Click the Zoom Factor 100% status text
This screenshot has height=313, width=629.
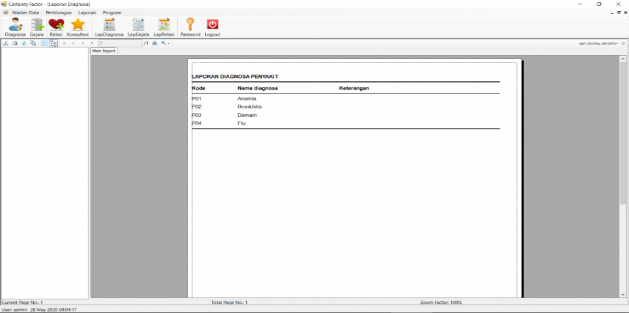coord(441,302)
